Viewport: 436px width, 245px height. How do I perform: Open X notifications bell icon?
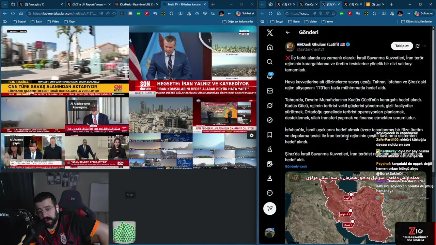pyautogui.click(x=270, y=76)
